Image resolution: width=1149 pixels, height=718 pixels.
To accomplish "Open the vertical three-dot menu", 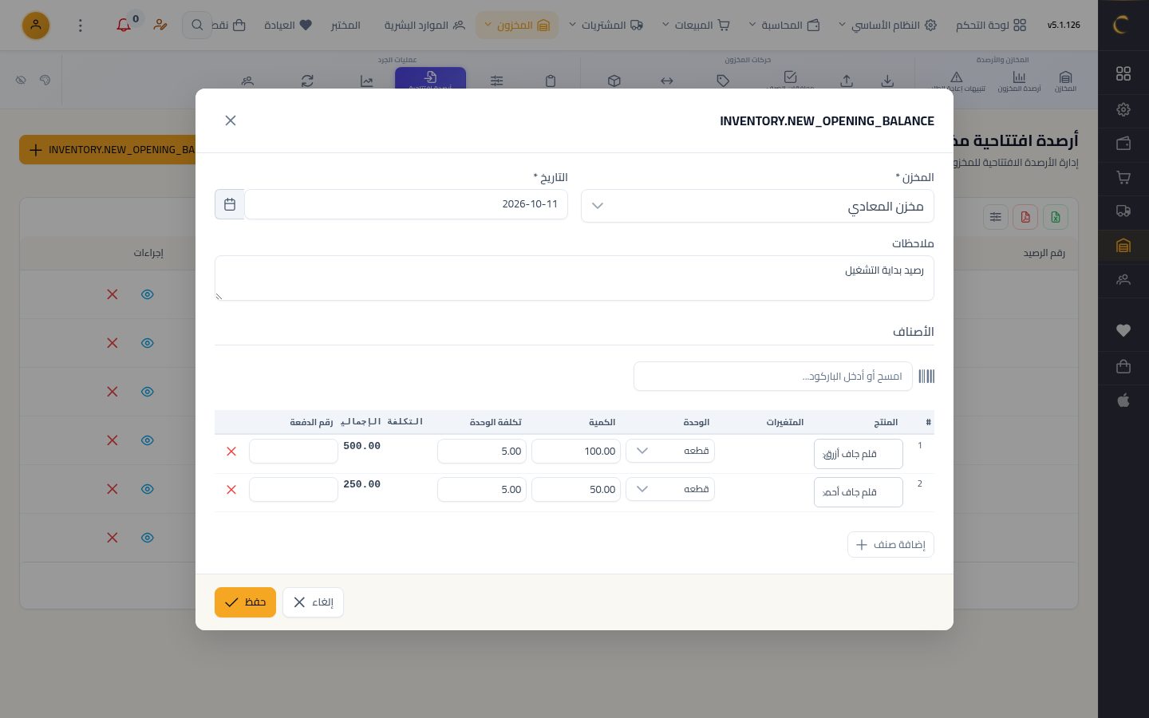I will click(80, 26).
